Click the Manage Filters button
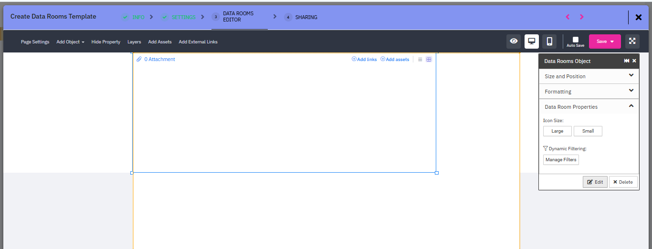Image resolution: width=652 pixels, height=249 pixels. [561, 160]
